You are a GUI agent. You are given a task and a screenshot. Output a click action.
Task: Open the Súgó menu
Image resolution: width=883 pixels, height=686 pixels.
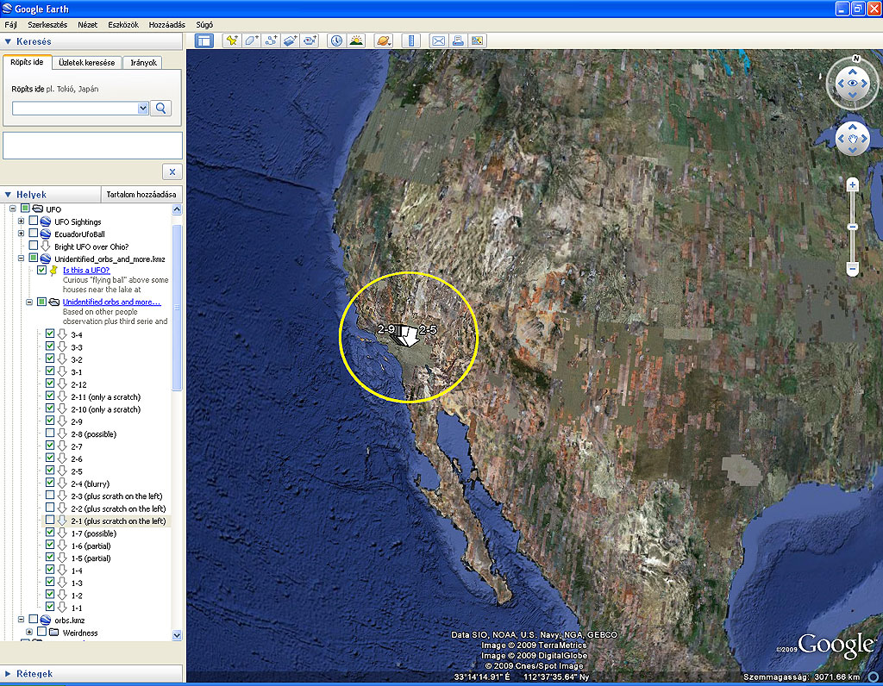(204, 25)
